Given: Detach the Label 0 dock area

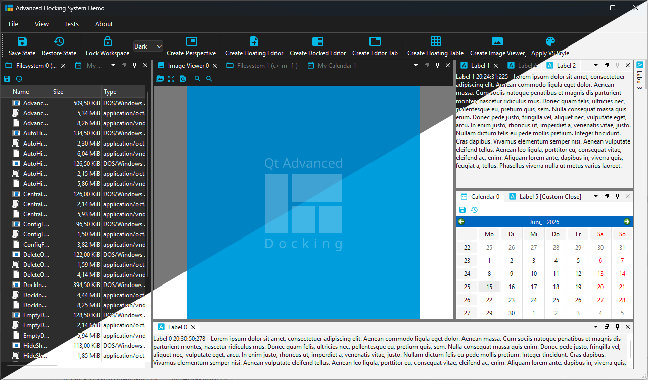Looking at the screenshot, I should 607,327.
